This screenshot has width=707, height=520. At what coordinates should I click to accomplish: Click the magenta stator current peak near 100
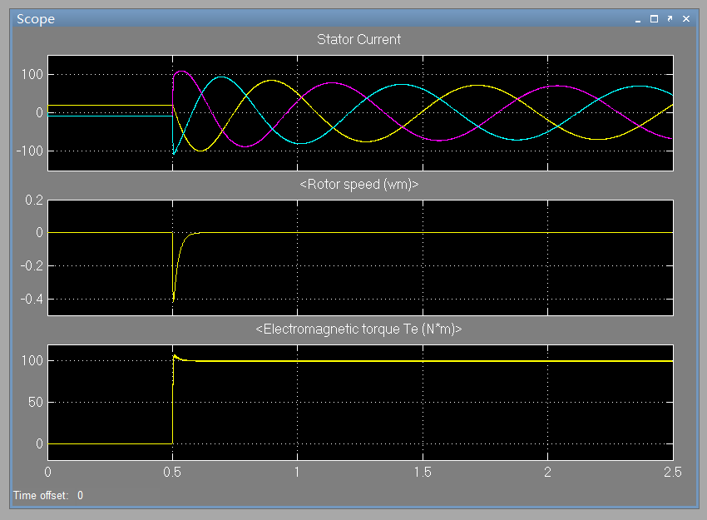click(x=181, y=72)
